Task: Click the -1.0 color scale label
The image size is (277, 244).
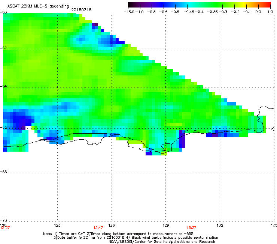Action: [140, 12]
